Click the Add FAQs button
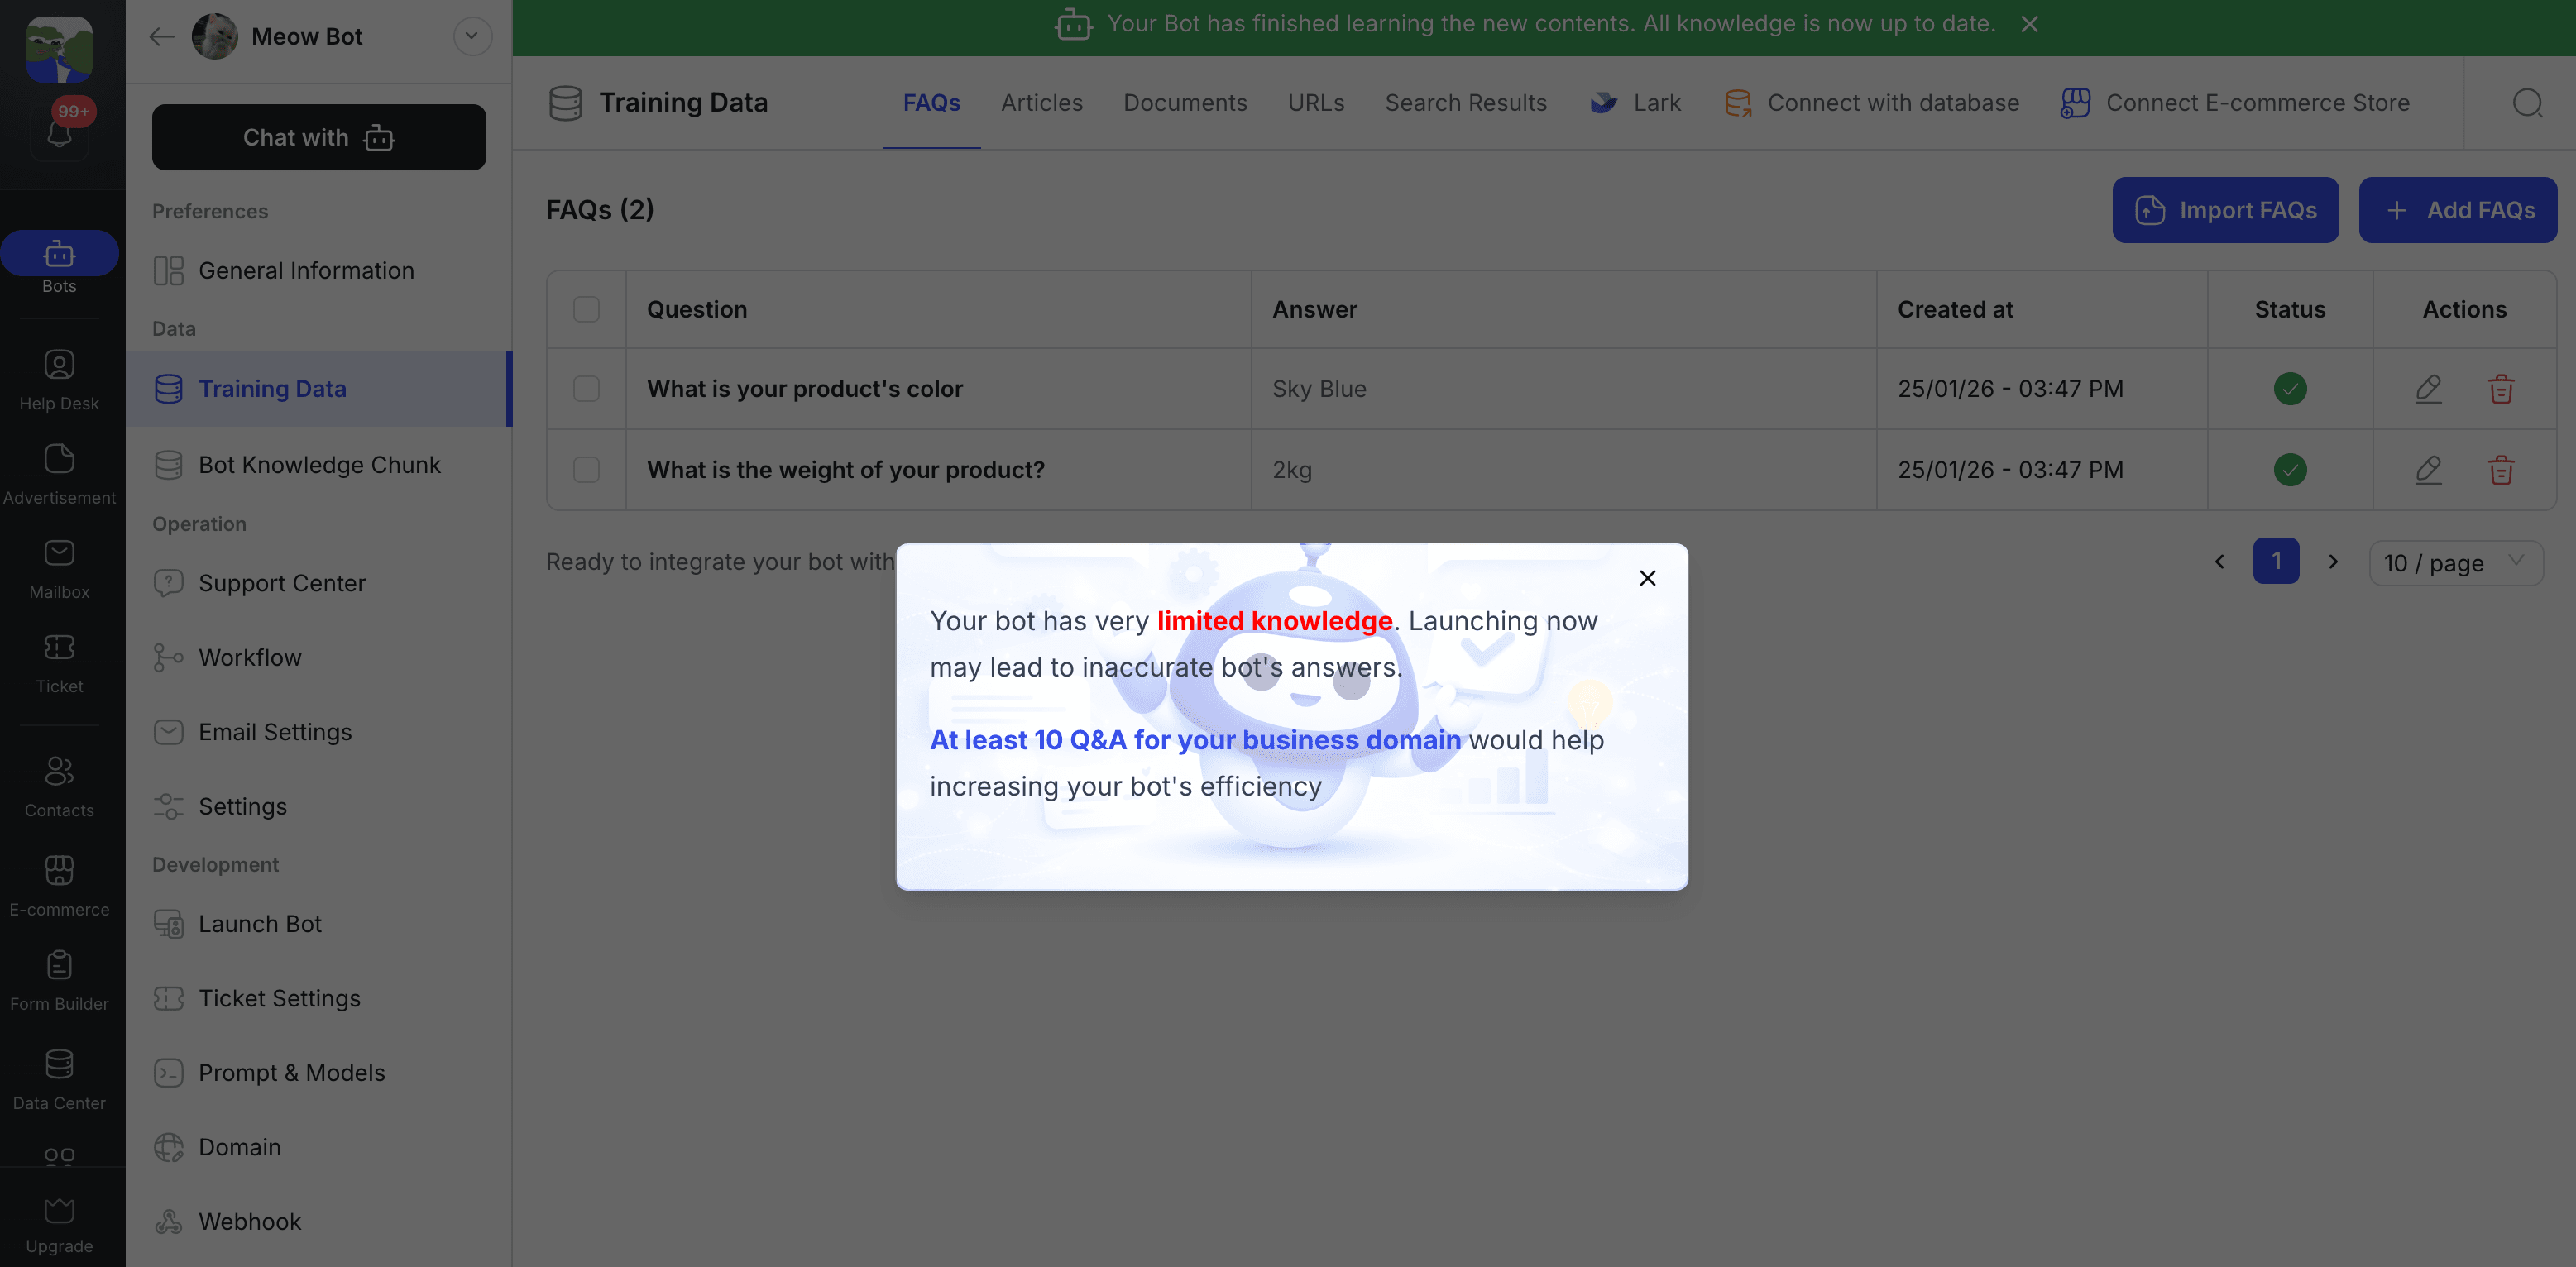2576x1267 pixels. 2457,210
